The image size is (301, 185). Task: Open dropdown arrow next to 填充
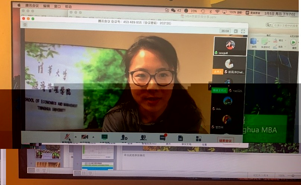[286, 41]
